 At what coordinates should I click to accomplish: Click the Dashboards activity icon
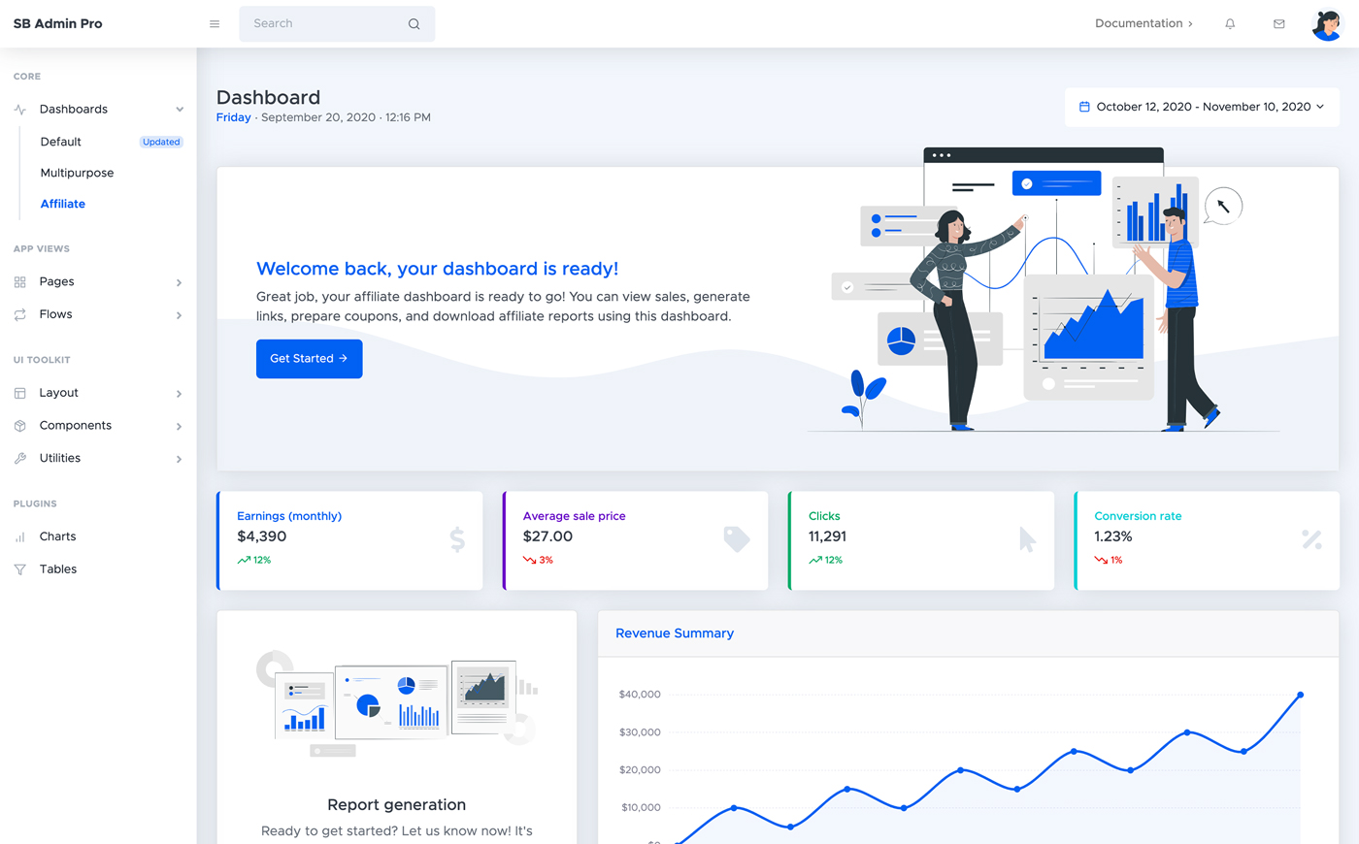tap(17, 109)
